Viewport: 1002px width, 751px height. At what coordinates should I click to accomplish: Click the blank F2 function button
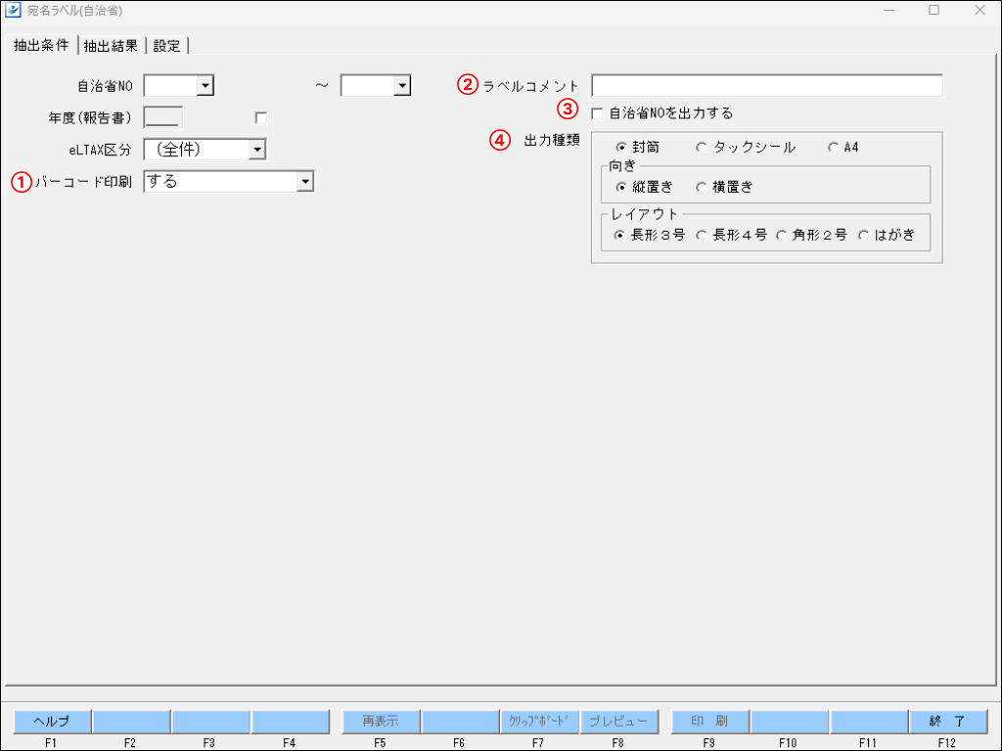131,722
